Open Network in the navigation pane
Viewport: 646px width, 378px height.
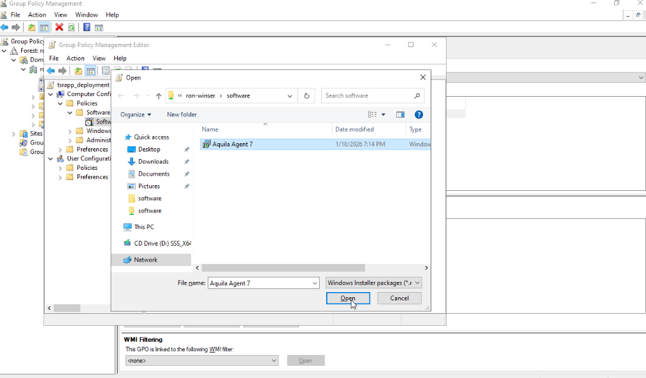(145, 260)
